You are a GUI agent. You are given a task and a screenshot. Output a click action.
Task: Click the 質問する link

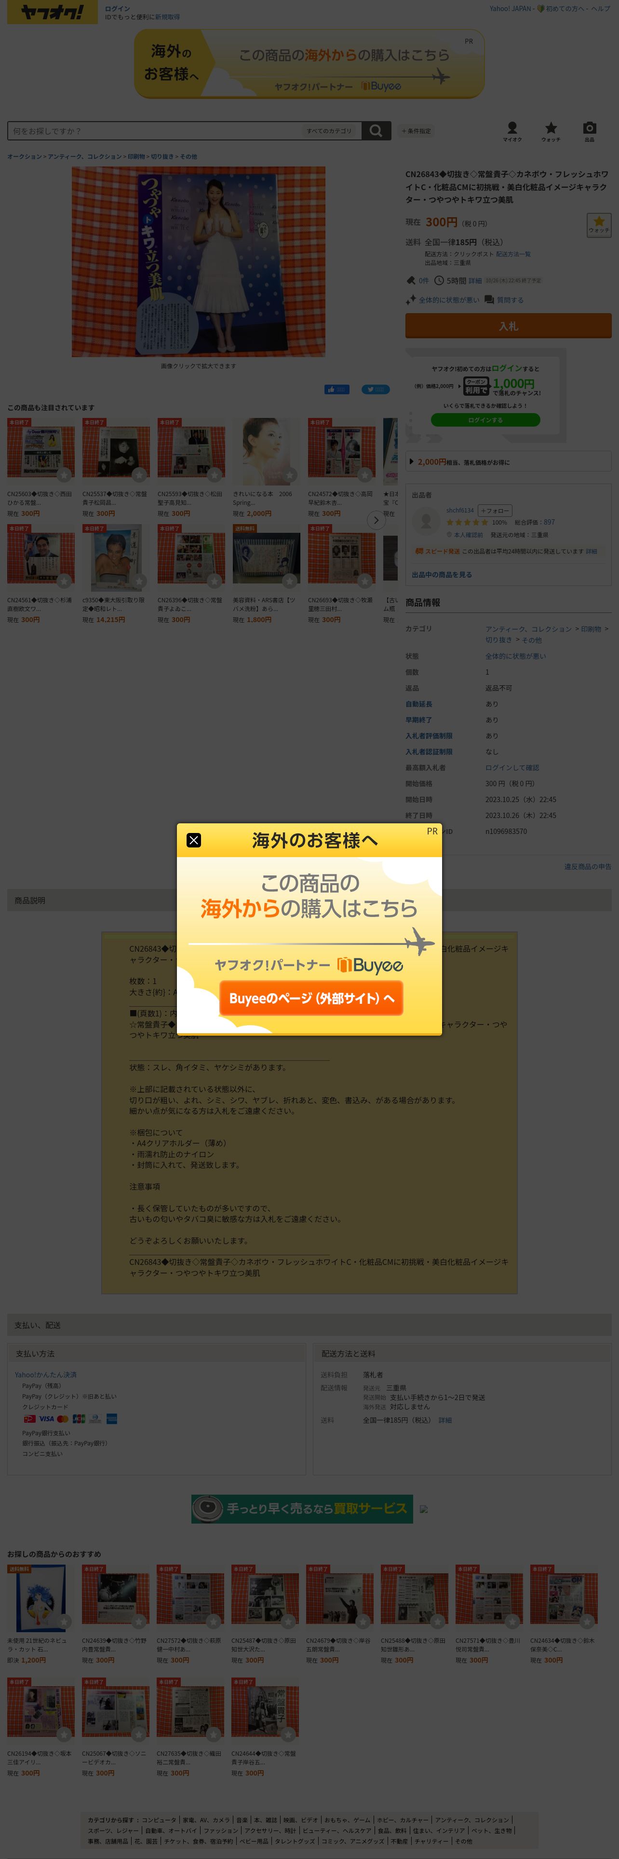(x=510, y=300)
